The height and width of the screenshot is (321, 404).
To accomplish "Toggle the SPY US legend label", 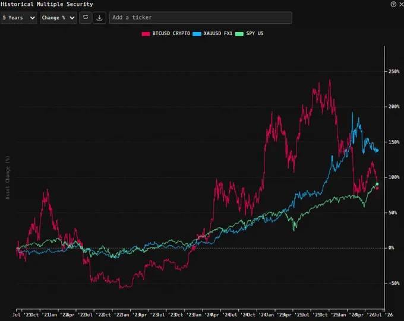I will (255, 33).
